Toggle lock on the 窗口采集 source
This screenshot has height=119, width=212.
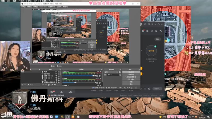[59, 74]
